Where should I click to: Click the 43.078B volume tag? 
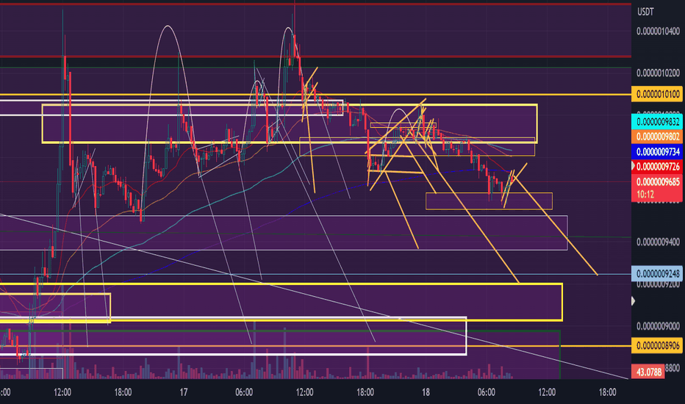pyautogui.click(x=648, y=372)
